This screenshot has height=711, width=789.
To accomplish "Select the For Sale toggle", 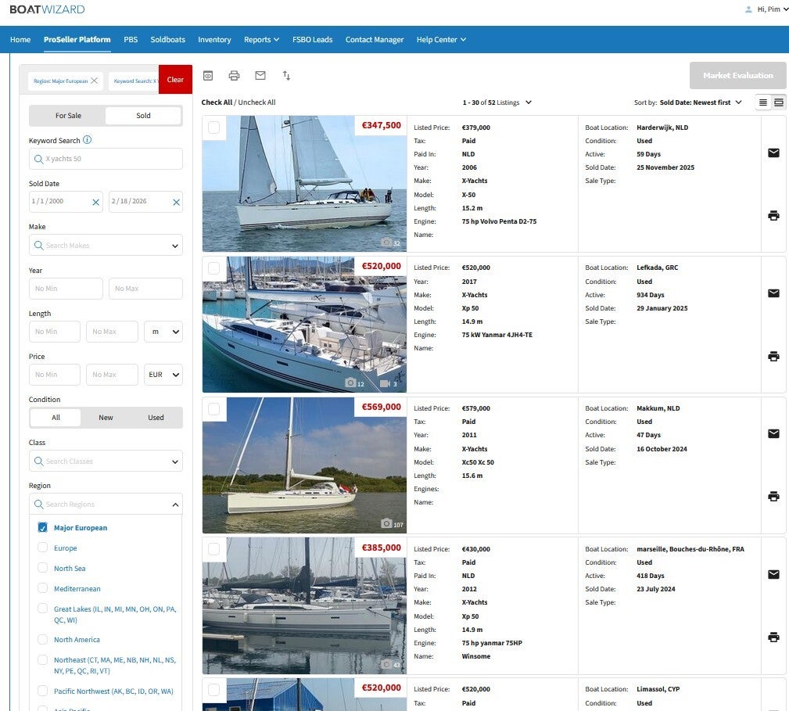I will coord(68,116).
